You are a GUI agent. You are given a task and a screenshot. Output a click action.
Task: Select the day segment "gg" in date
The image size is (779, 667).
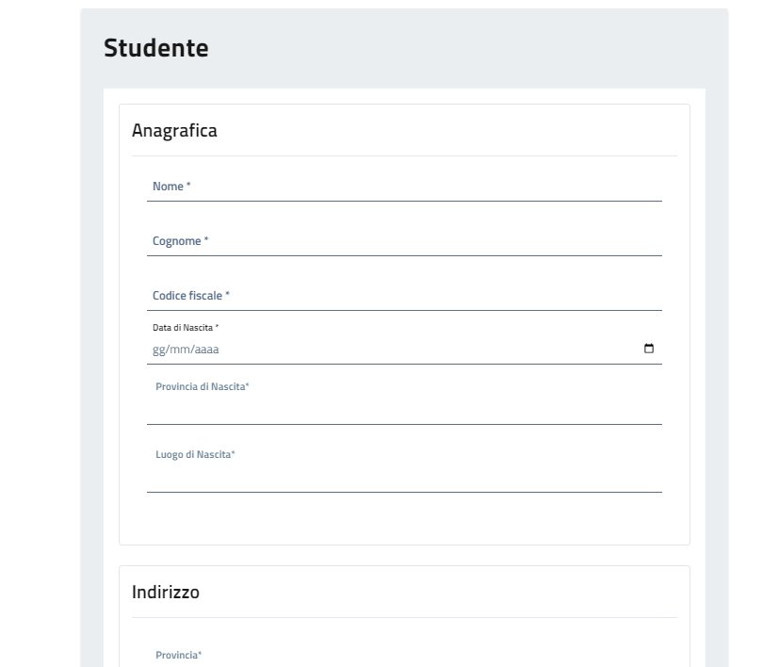158,350
